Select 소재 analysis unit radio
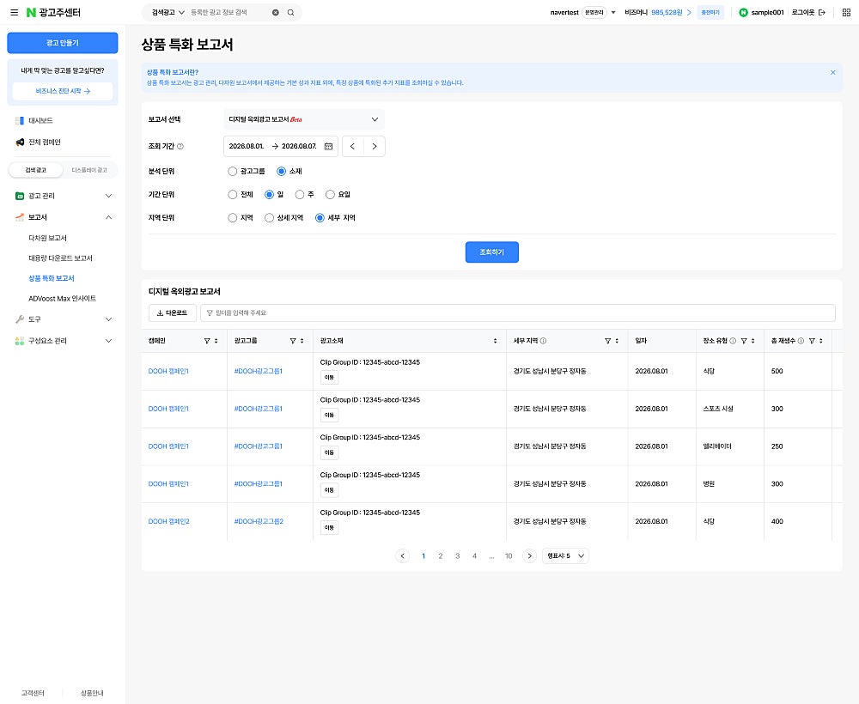This screenshot has height=704, width=859. click(281, 172)
